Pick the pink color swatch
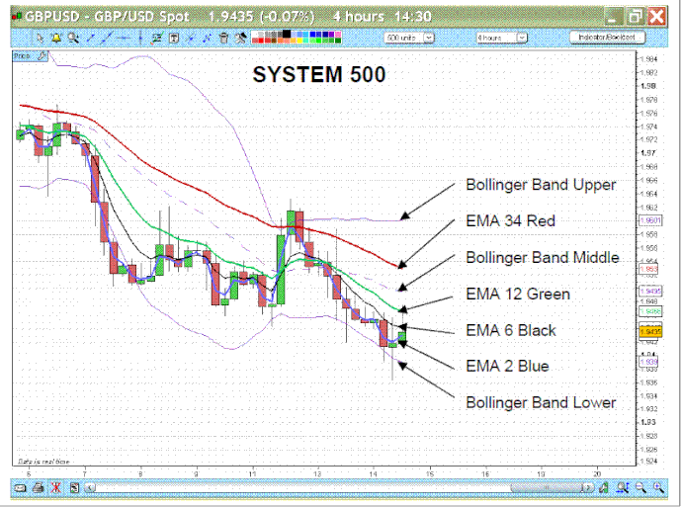The width and height of the screenshot is (682, 509). pos(338,34)
